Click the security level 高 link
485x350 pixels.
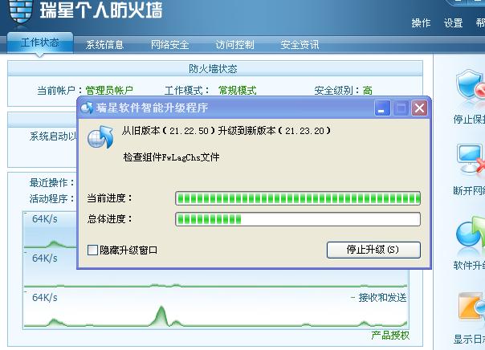pos(368,90)
